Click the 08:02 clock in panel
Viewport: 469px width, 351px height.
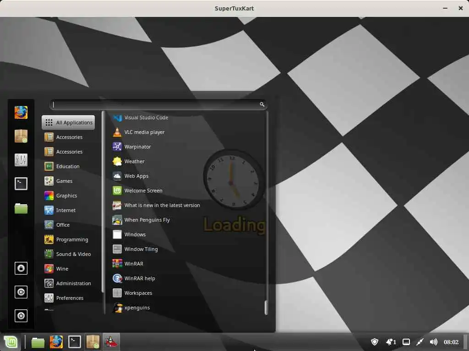point(451,342)
